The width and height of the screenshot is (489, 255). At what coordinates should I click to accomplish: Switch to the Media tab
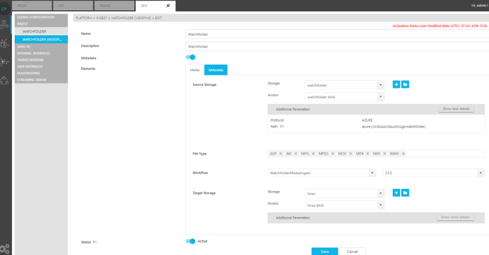tap(195, 70)
